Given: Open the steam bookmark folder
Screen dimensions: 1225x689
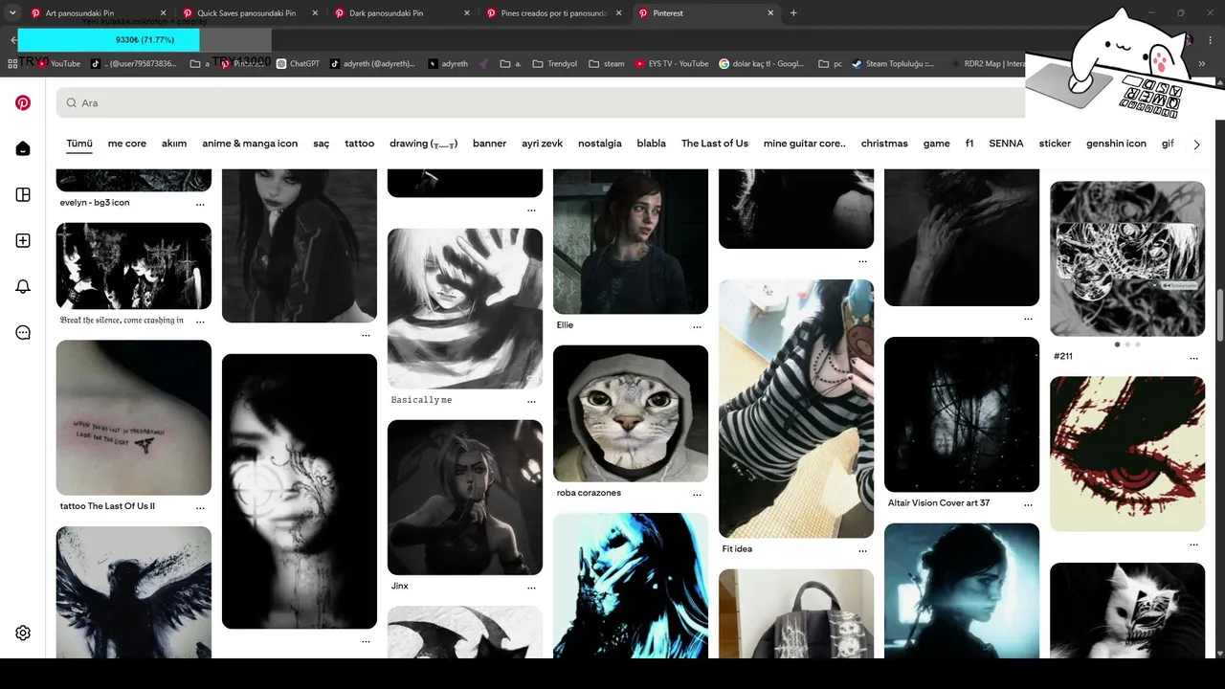Looking at the screenshot, I should pos(607,64).
